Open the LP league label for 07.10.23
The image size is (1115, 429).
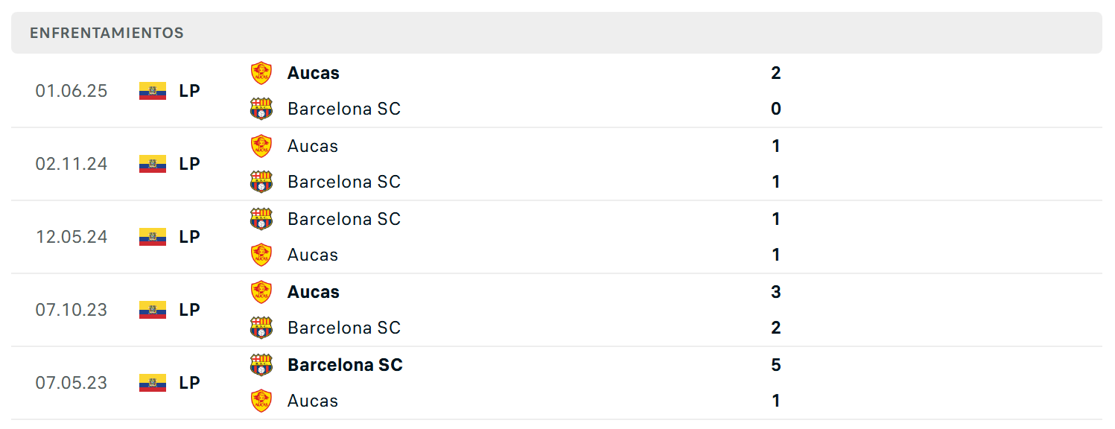click(x=189, y=310)
